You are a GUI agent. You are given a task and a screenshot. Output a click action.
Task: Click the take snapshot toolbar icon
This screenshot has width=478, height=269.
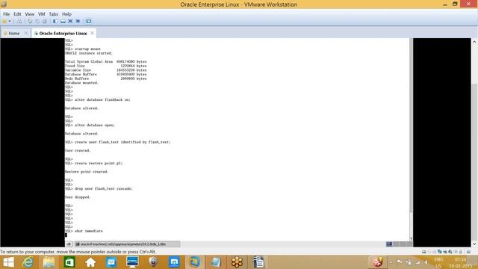(30, 22)
